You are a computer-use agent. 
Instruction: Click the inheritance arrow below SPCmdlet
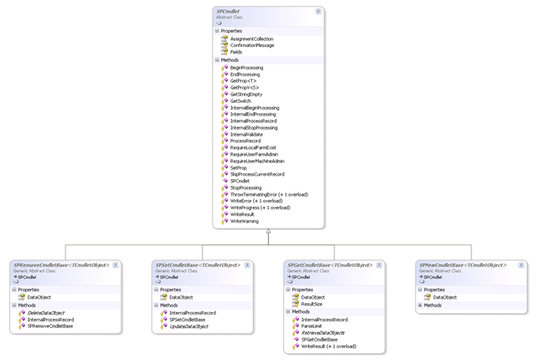click(268, 232)
